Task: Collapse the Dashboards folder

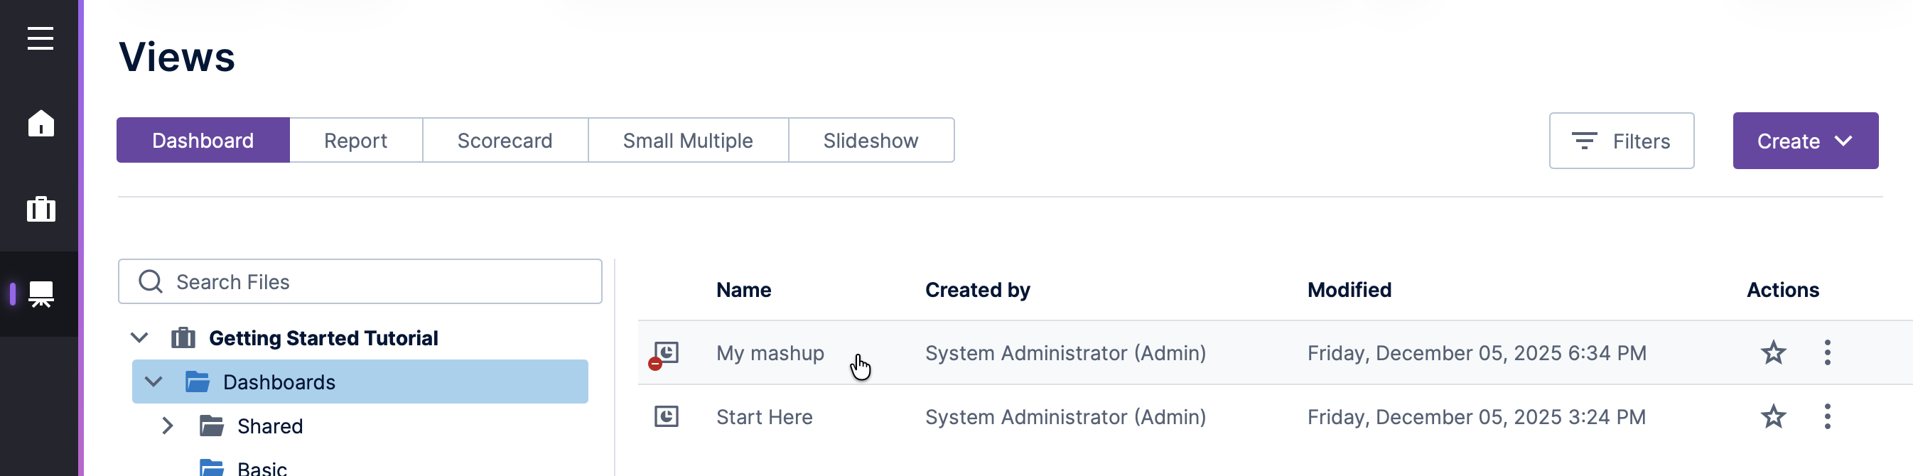Action: pos(153,382)
